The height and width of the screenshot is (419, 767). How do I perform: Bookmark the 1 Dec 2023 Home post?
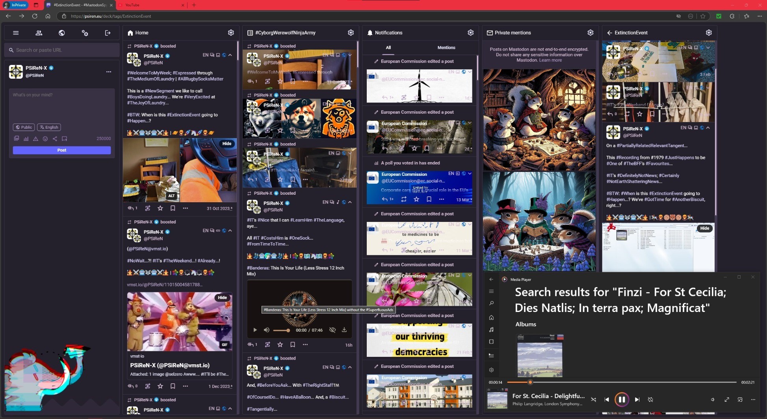(x=173, y=386)
